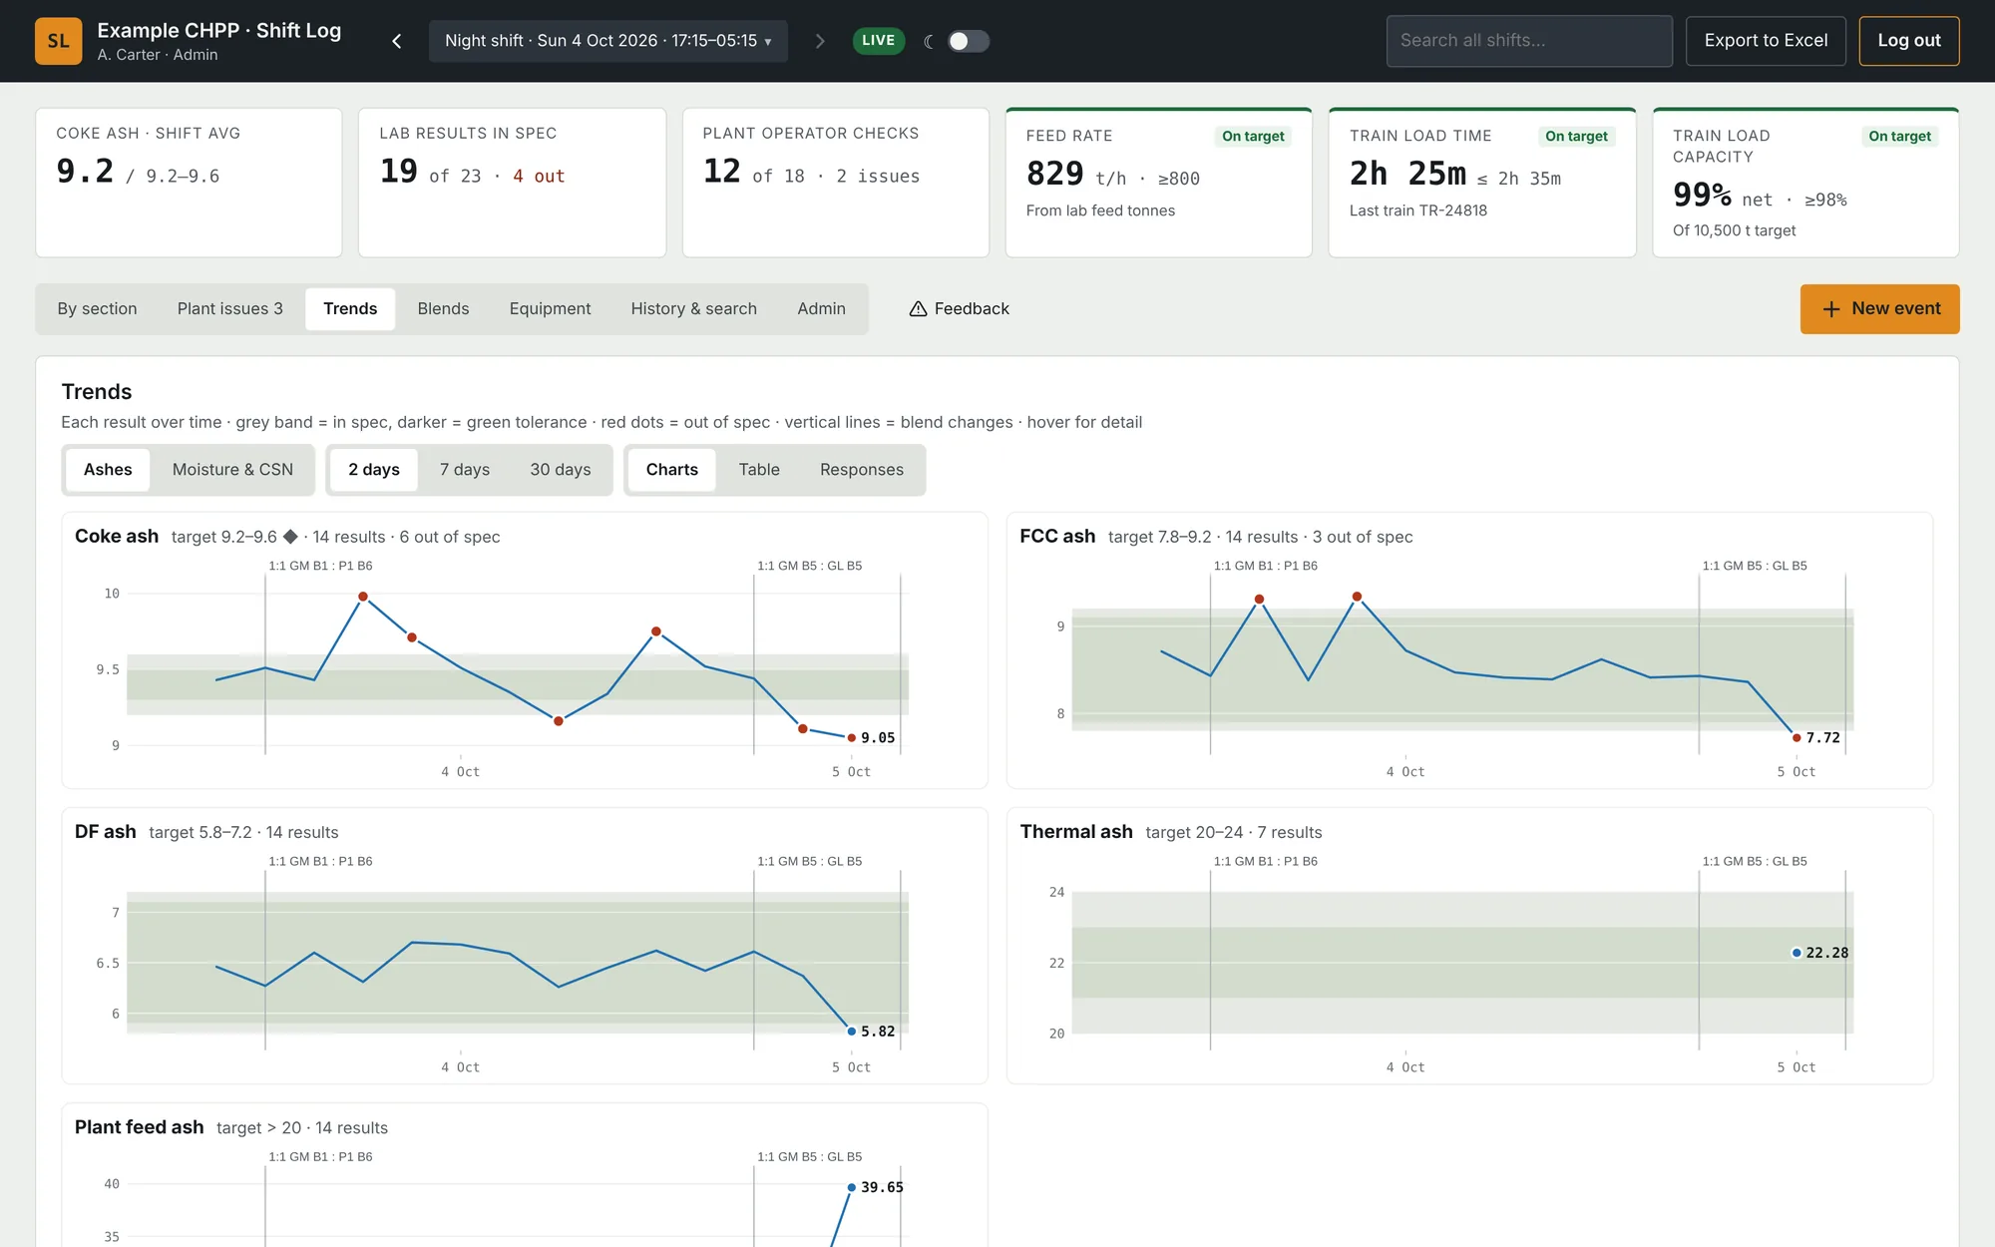Toggle the dark mode switch
This screenshot has width=1995, height=1247.
968,41
